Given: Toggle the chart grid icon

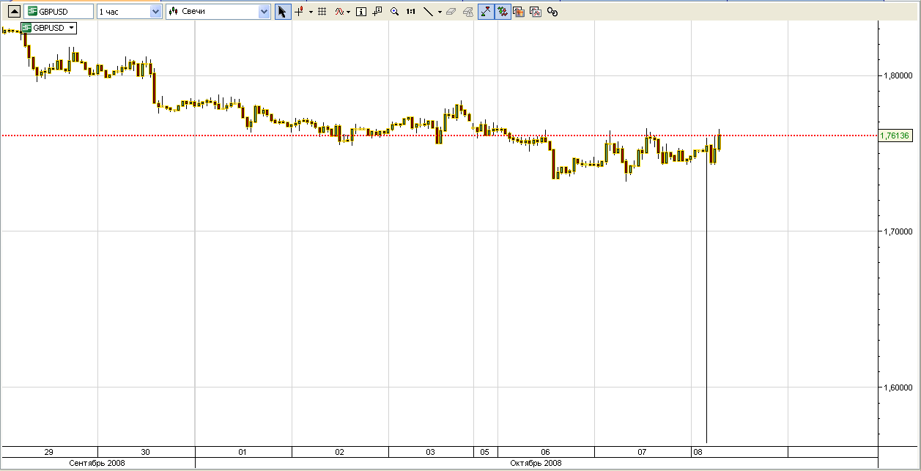Looking at the screenshot, I should [322, 12].
